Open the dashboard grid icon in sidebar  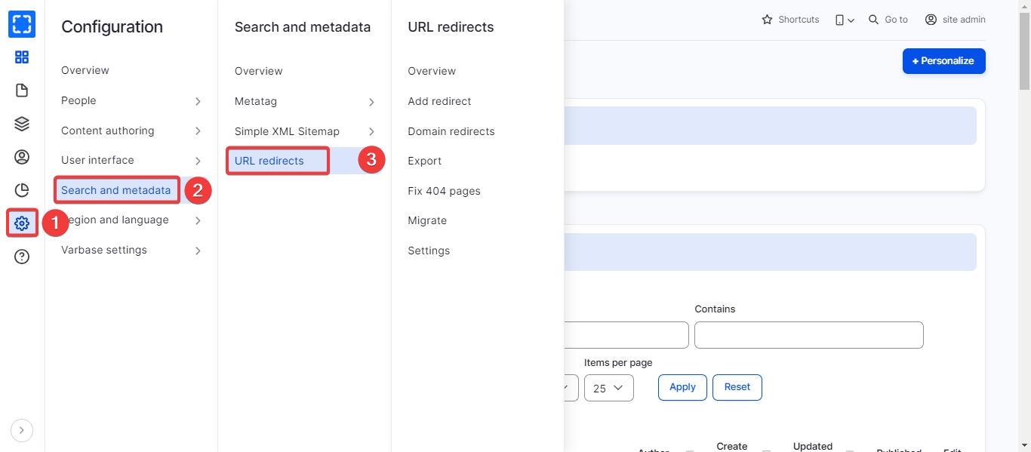point(22,57)
